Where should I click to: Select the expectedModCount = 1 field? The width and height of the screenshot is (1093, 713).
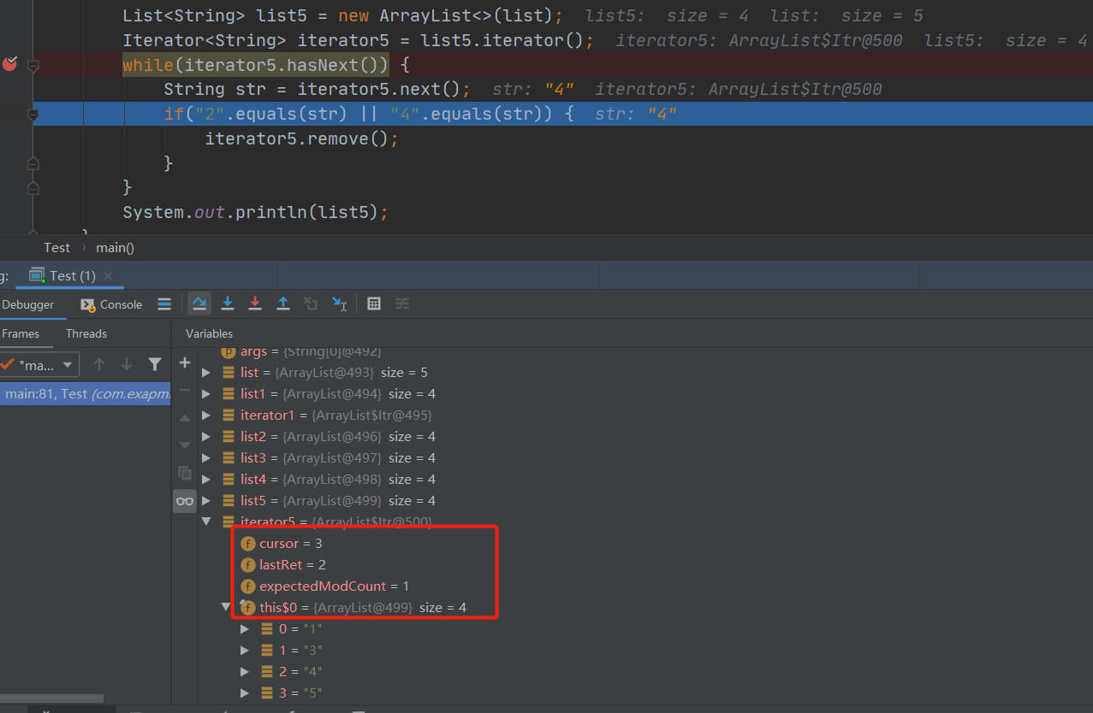pos(325,586)
